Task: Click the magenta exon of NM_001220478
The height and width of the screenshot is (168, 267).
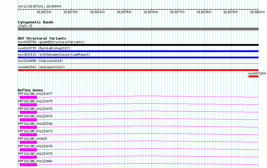Action: (x=28, y=150)
